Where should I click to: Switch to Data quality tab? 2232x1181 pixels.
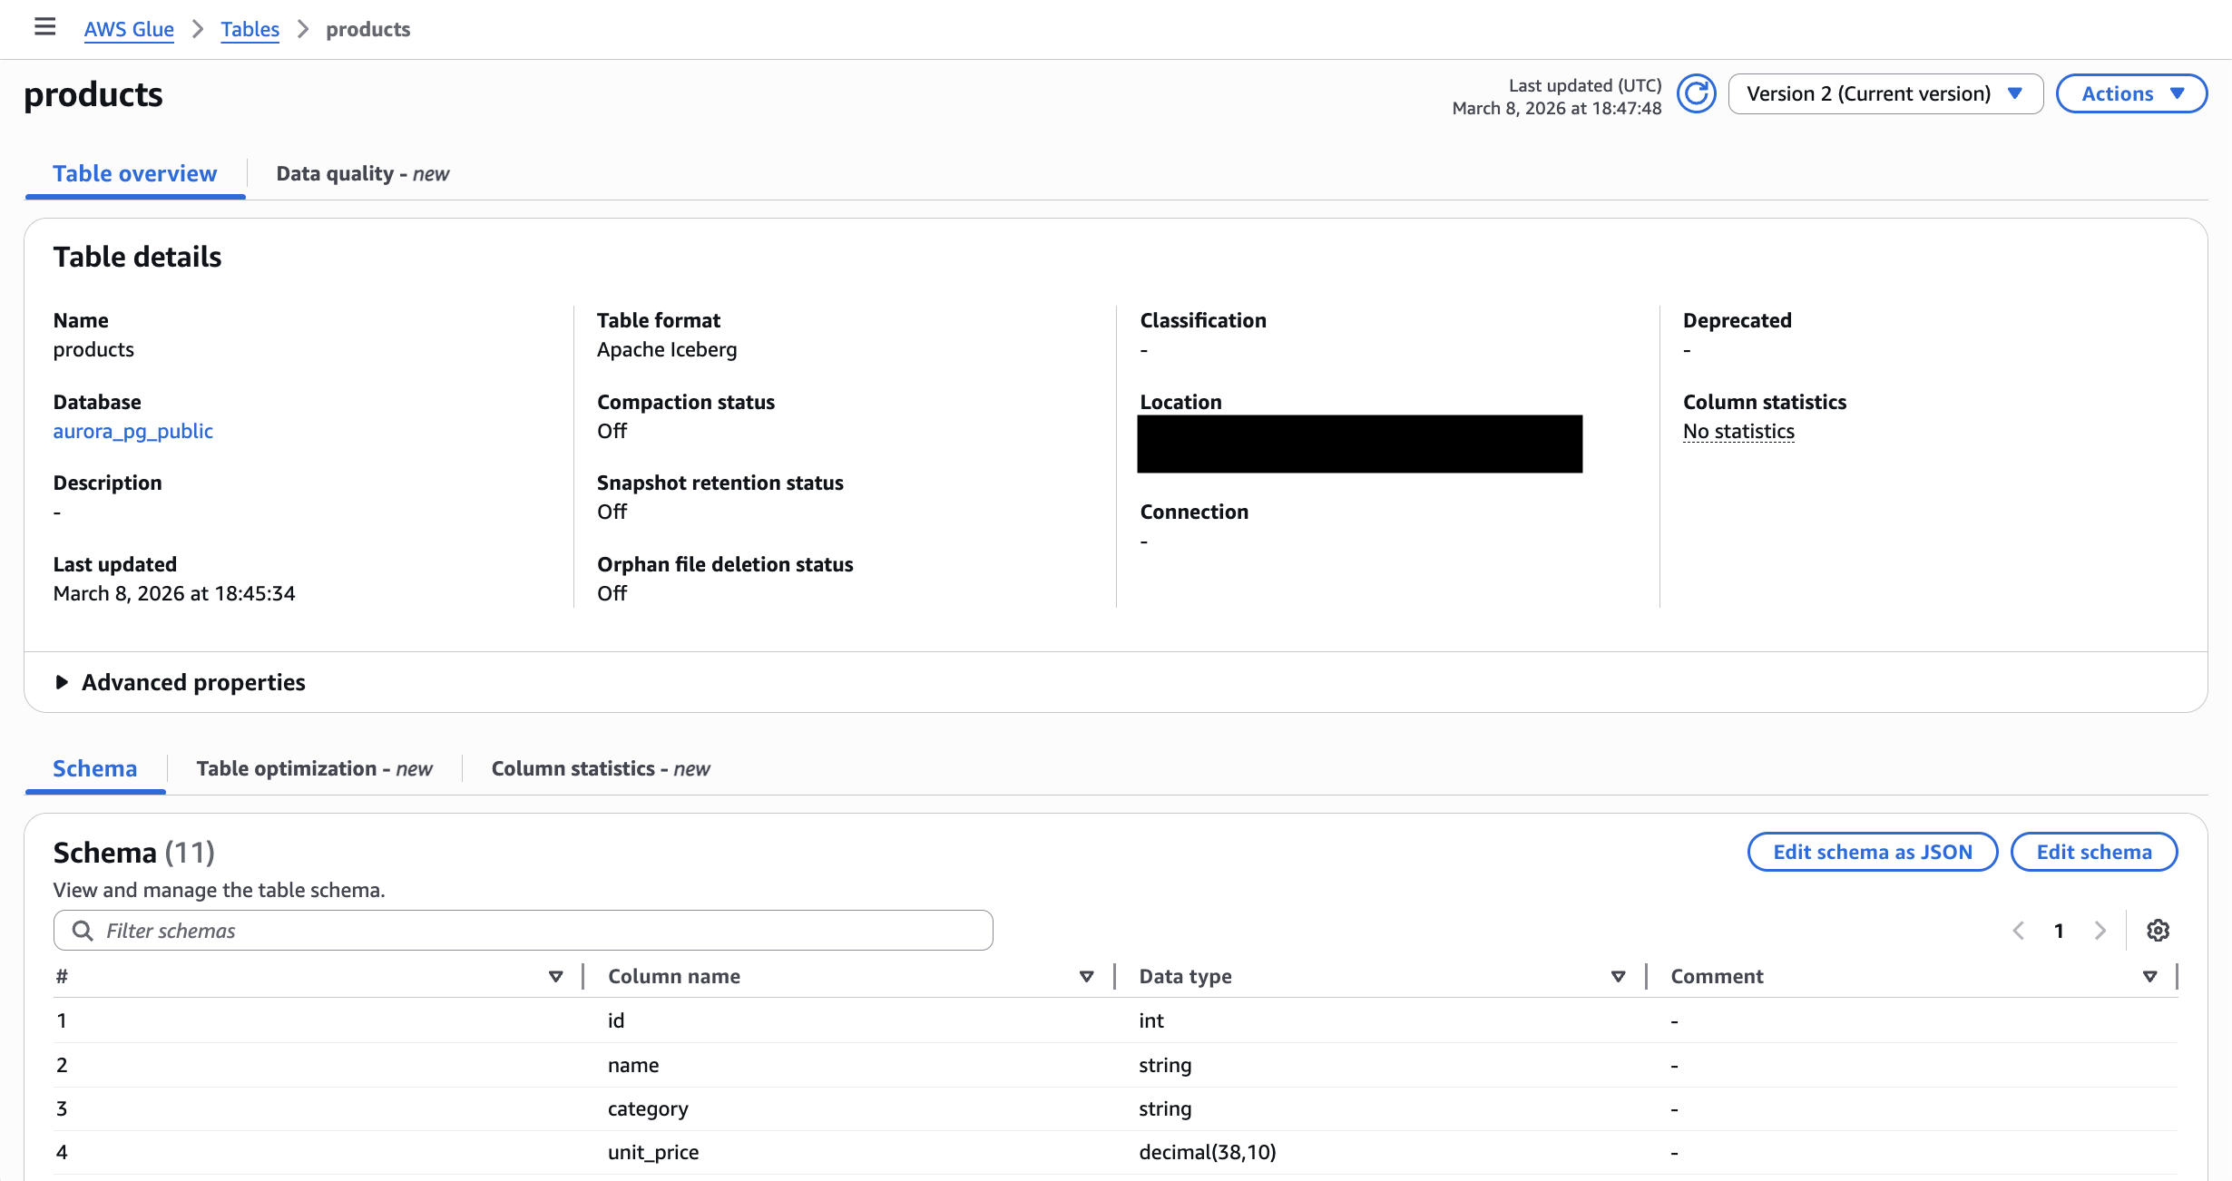362,174
